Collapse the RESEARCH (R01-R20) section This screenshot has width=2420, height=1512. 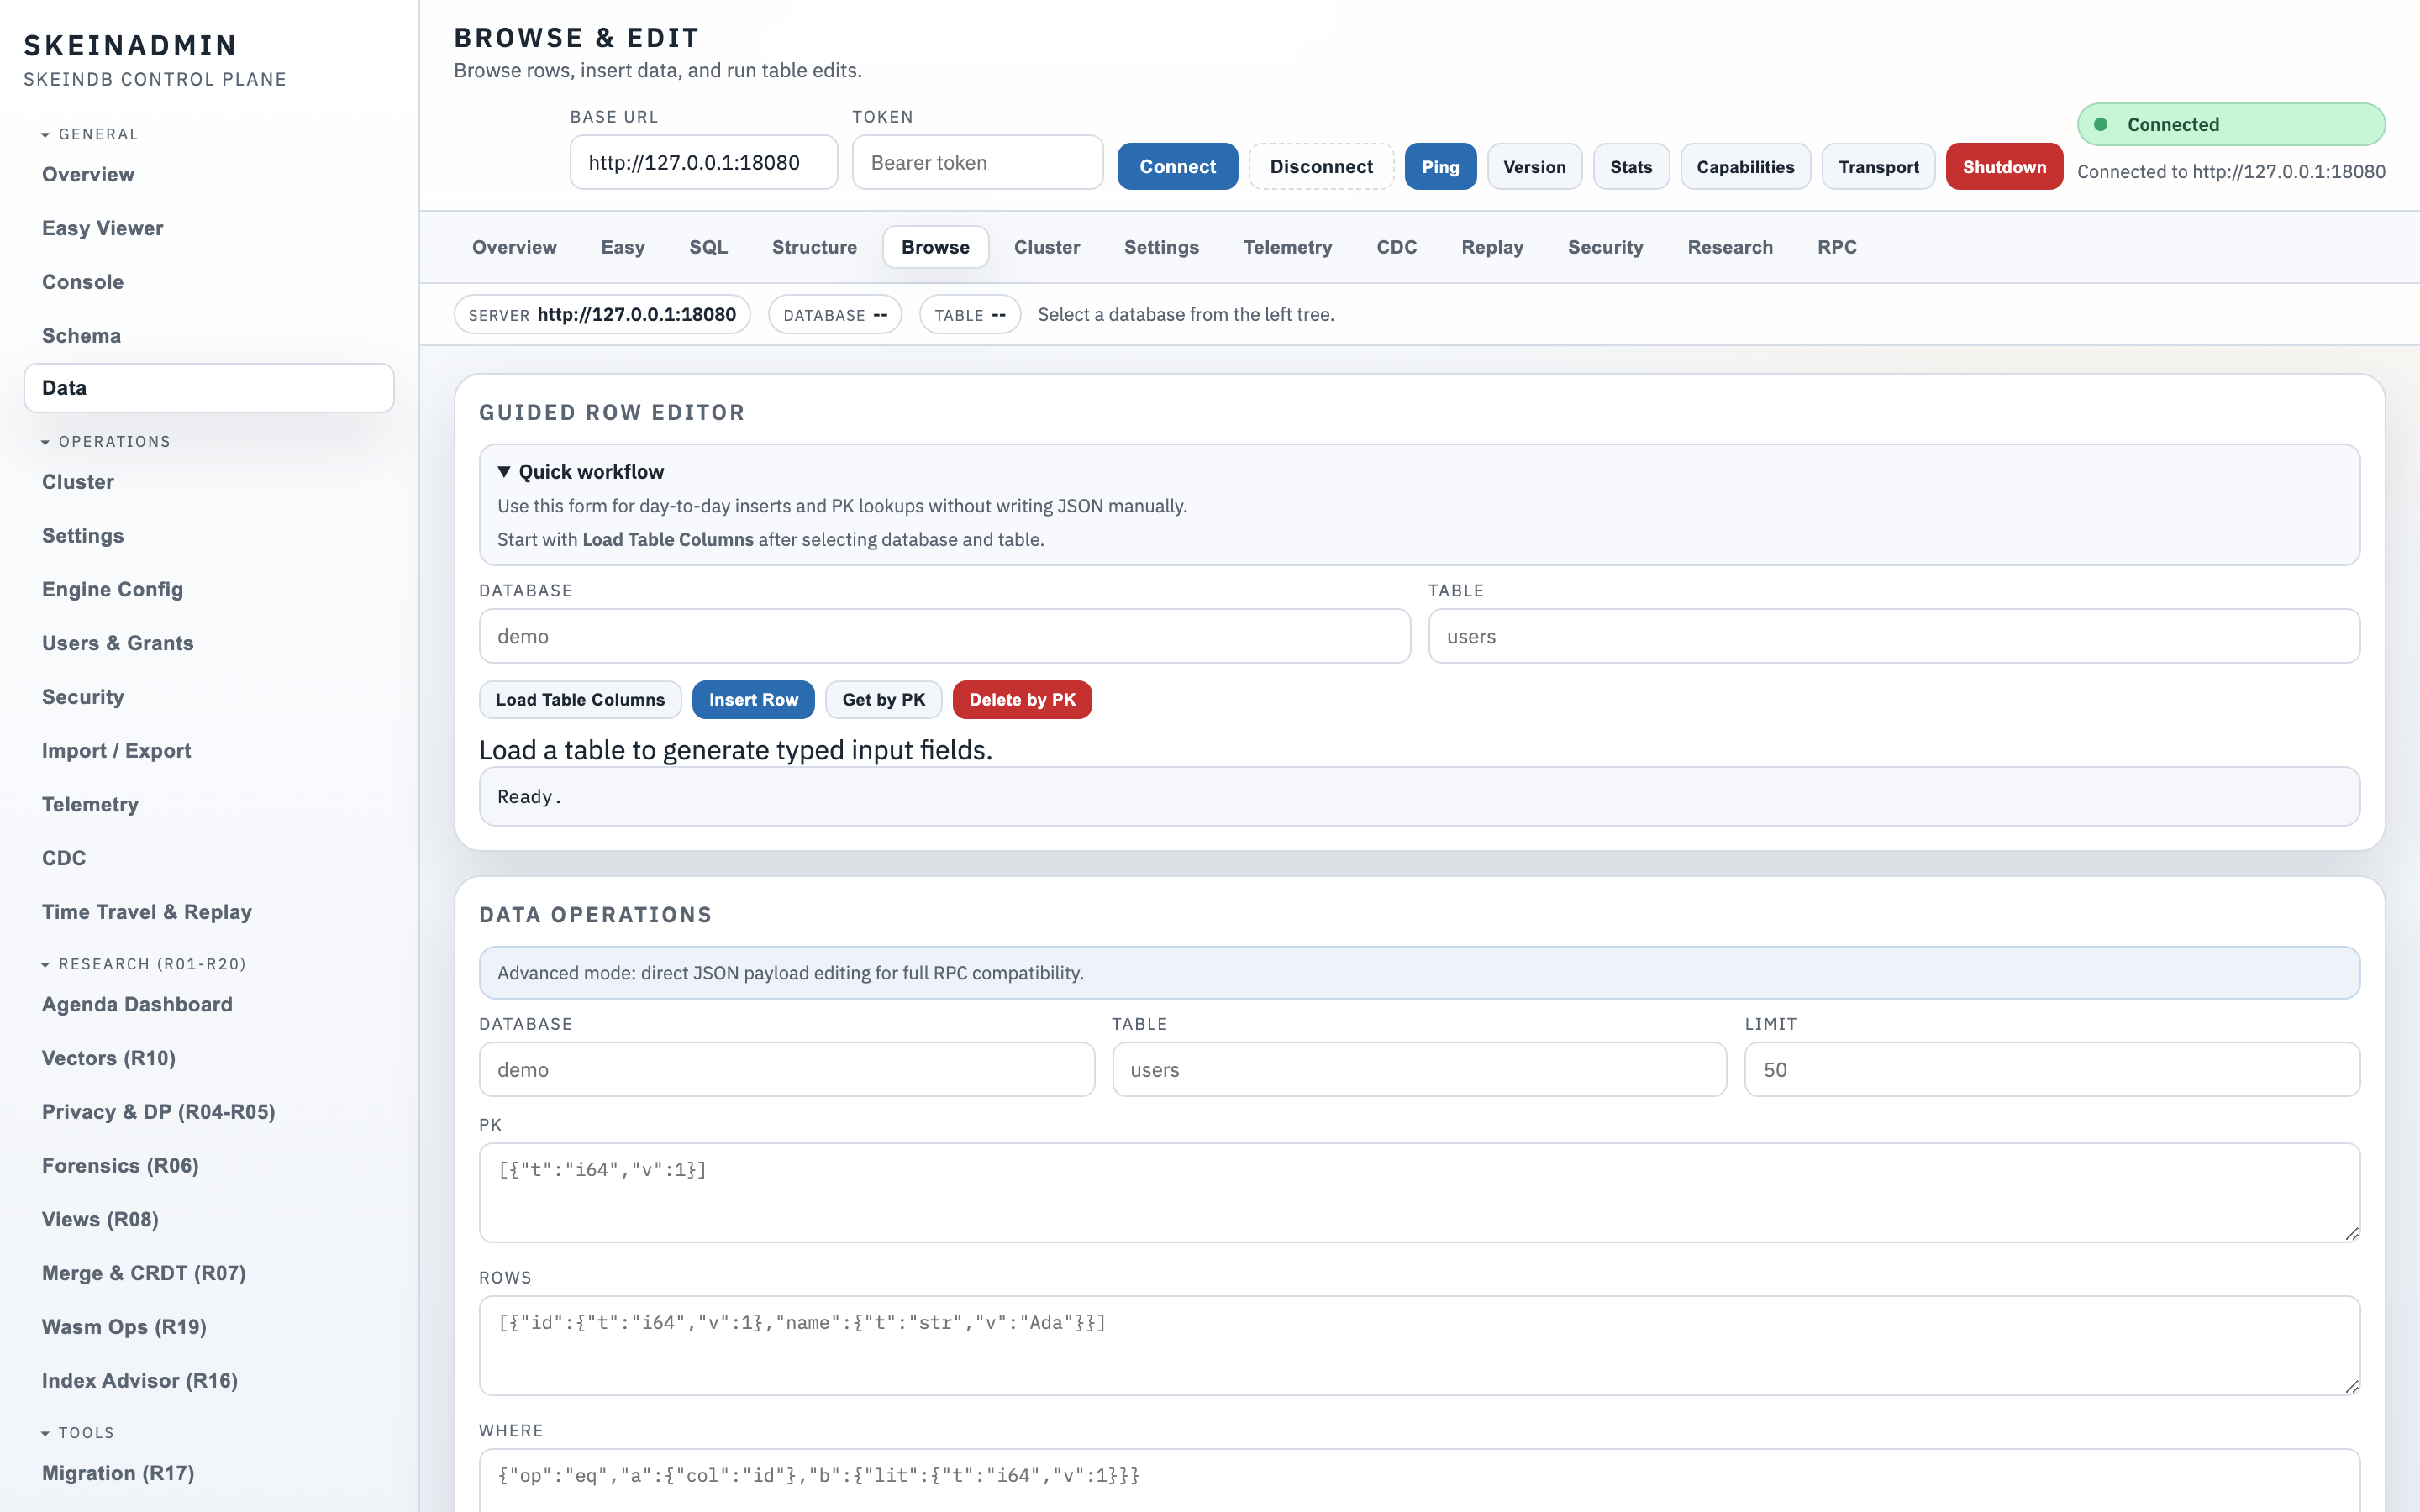tap(144, 964)
